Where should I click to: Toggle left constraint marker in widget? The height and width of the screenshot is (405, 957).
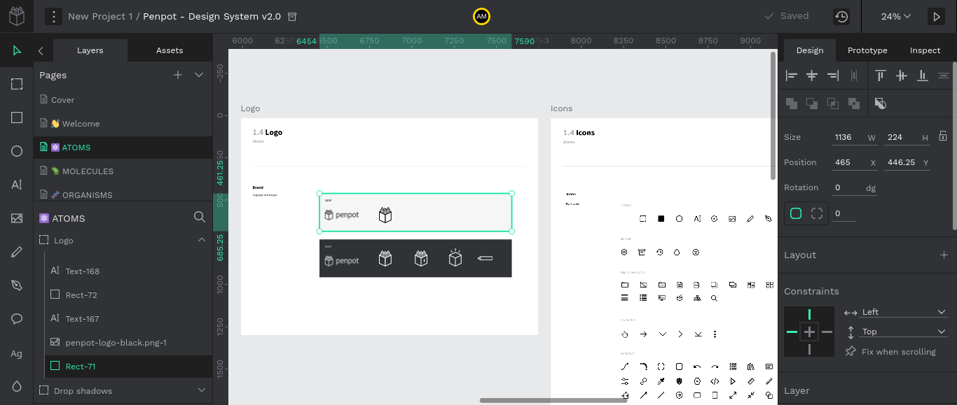(x=792, y=332)
